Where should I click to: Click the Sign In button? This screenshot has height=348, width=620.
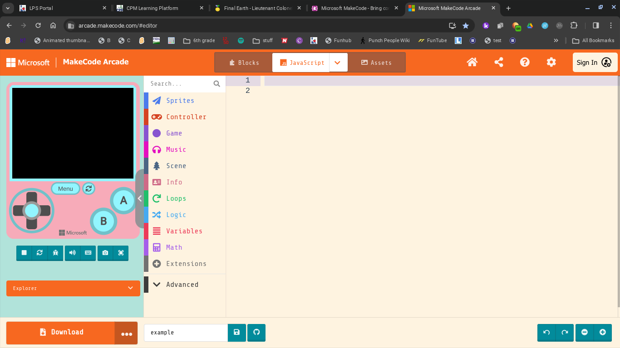595,63
